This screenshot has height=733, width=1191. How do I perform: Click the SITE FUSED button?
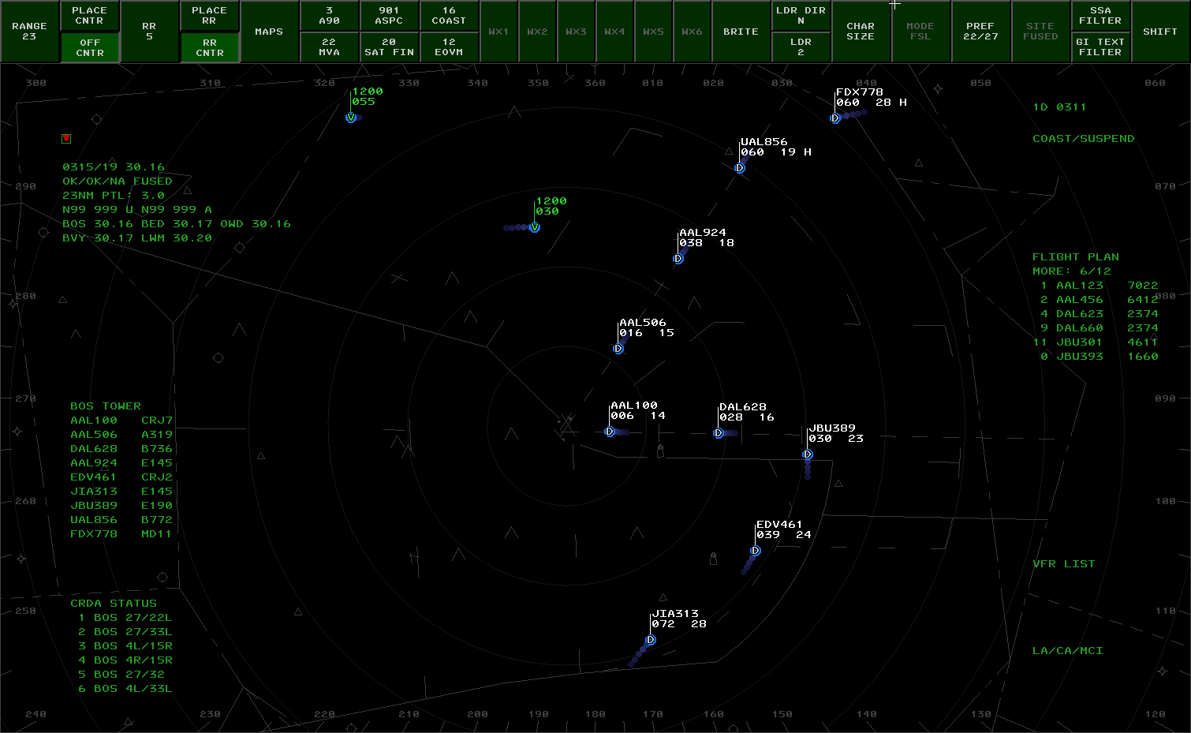click(1040, 32)
